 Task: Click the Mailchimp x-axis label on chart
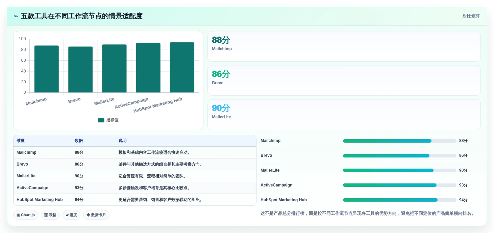(x=36, y=101)
